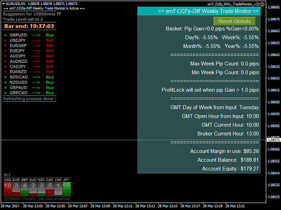Click the Account Margin in use value
This screenshot has height=210, width=281.
tap(251, 151)
